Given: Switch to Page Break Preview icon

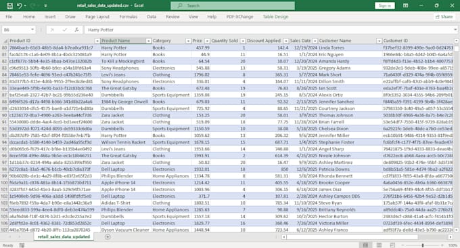Looking at the screenshot, I should tap(392, 245).
